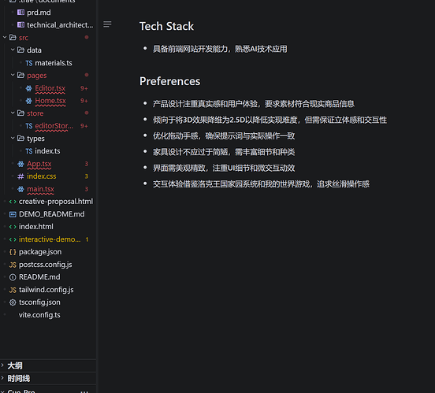Click the 9+ badge beside Editor.tsx
The height and width of the screenshot is (393, 435).
(x=84, y=88)
